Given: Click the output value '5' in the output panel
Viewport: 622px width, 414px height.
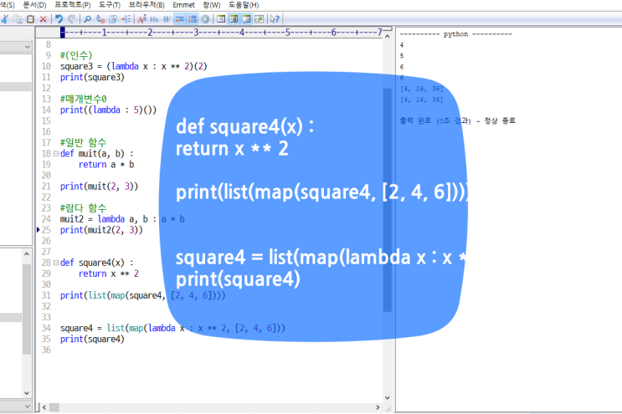Looking at the screenshot, I should point(402,56).
